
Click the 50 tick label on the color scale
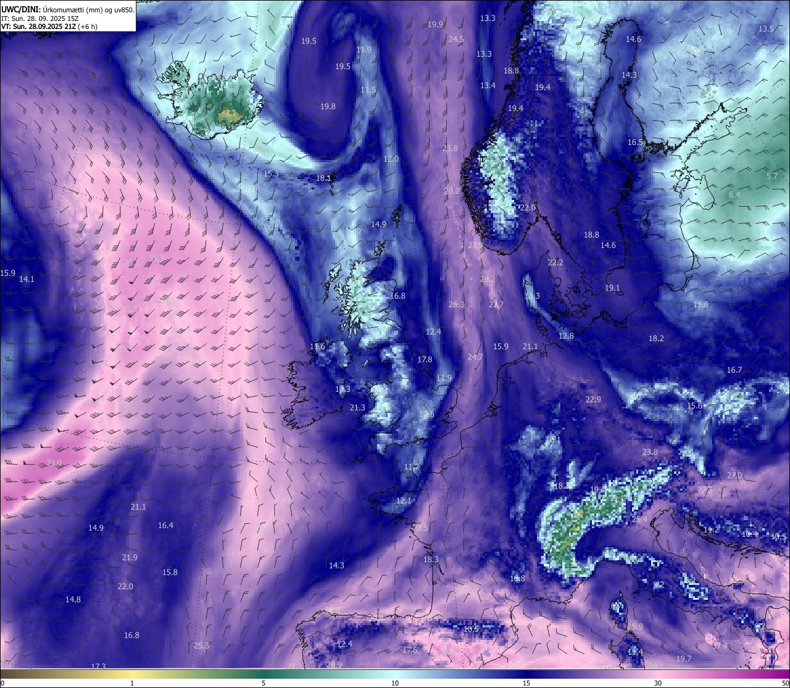pyautogui.click(x=785, y=683)
